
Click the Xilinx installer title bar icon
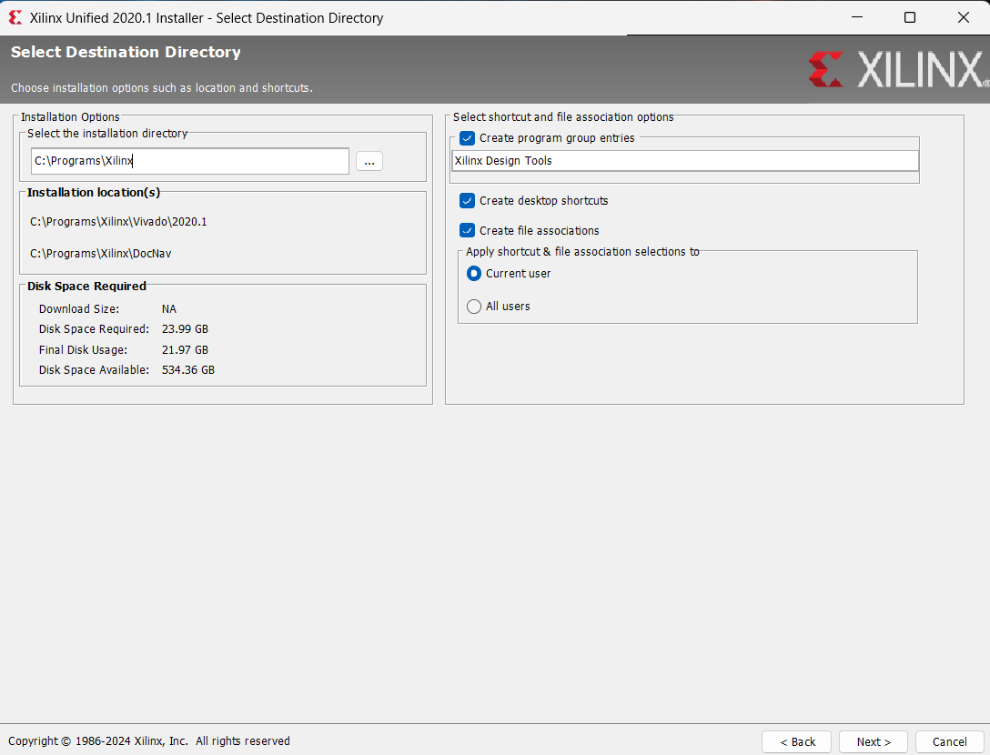click(15, 17)
